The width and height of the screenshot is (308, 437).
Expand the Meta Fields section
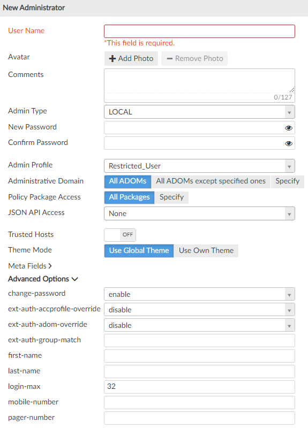tap(30, 266)
